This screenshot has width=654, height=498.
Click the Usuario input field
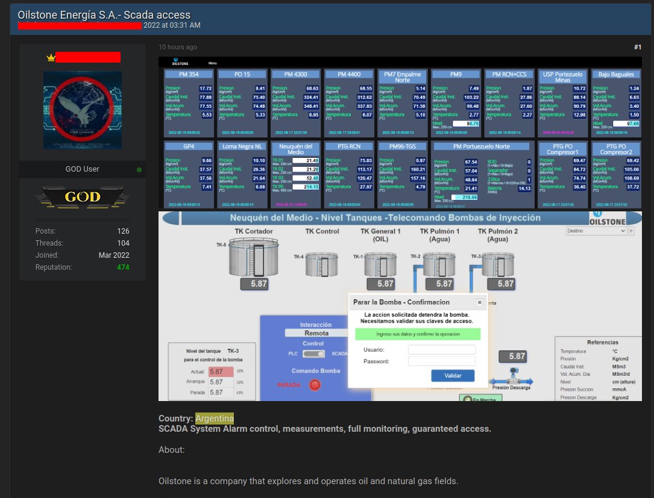pyautogui.click(x=442, y=350)
